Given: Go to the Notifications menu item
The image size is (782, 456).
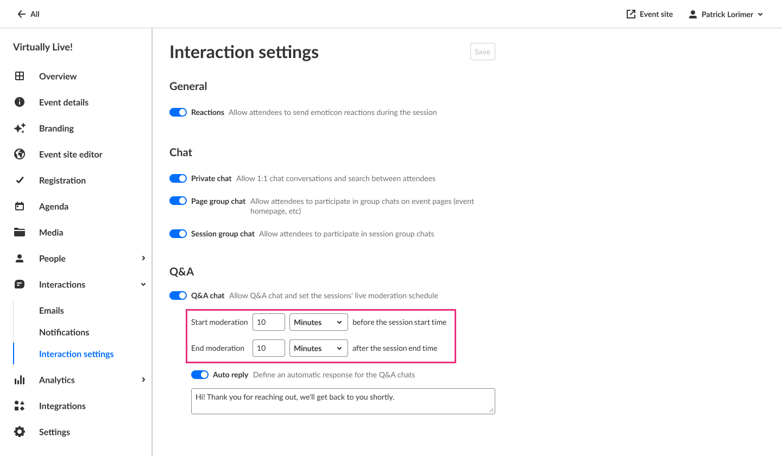Looking at the screenshot, I should (64, 332).
